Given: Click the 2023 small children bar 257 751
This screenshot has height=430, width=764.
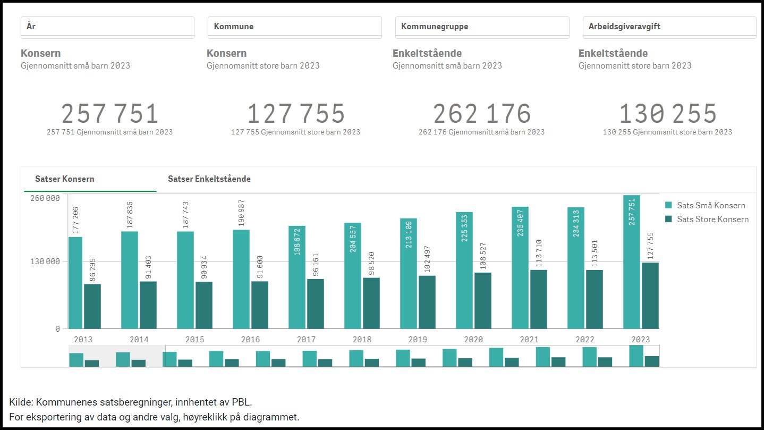Looking at the screenshot, I should point(631,266).
